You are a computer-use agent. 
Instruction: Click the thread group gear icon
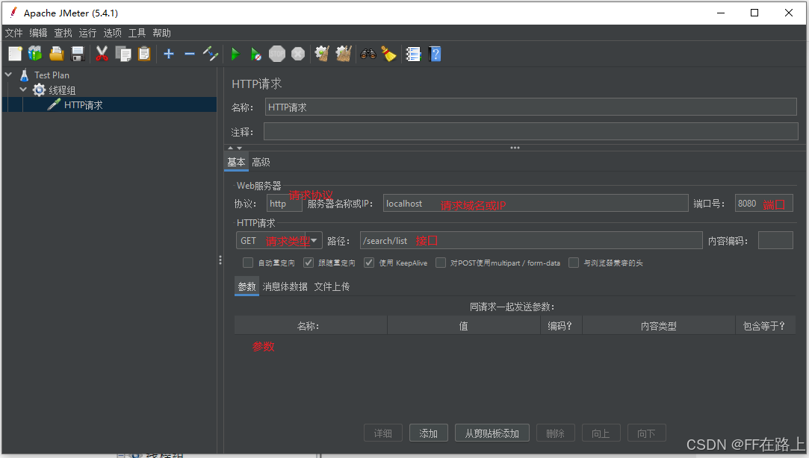(39, 90)
